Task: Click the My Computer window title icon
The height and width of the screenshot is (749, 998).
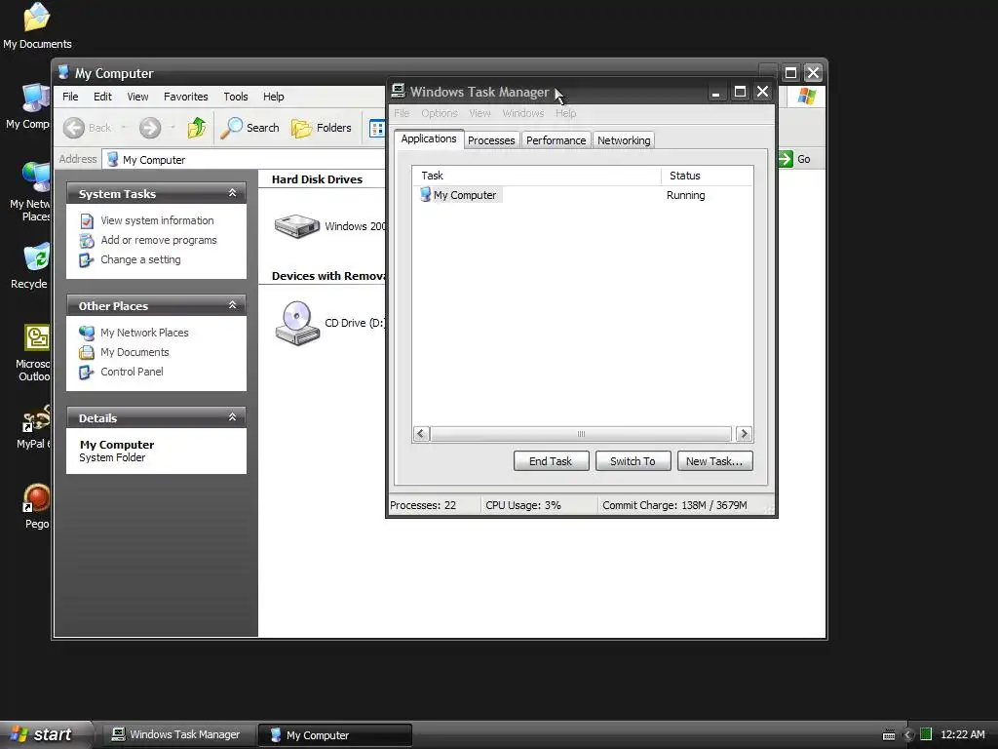Action: tap(63, 72)
